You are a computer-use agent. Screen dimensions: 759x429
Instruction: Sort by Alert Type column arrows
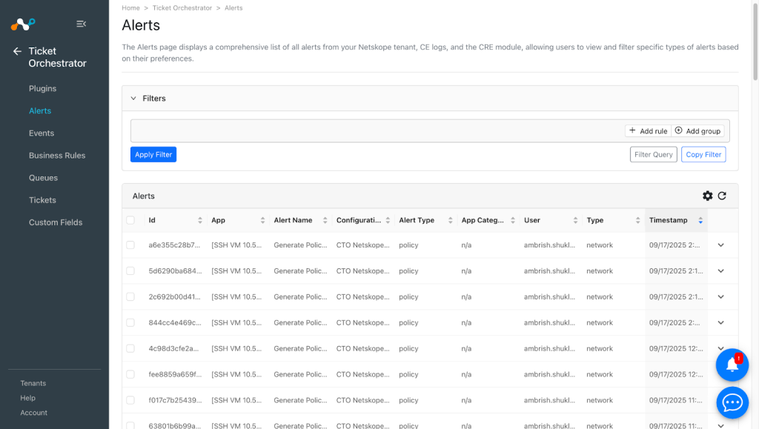(450, 220)
